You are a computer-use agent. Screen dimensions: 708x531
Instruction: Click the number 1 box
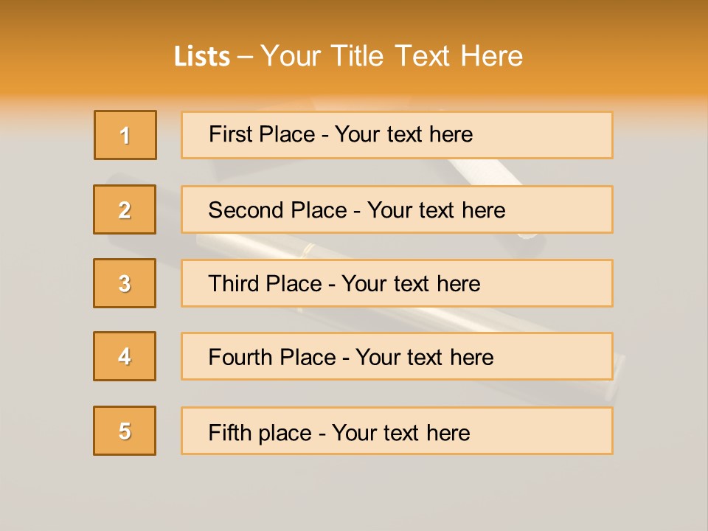coord(125,135)
